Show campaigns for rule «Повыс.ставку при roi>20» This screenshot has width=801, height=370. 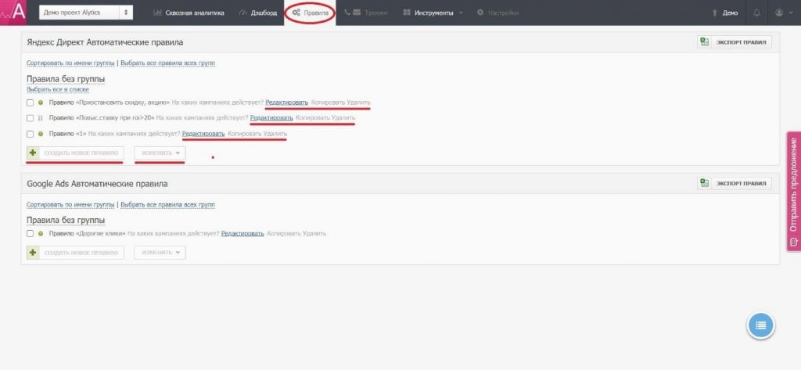tap(203, 118)
